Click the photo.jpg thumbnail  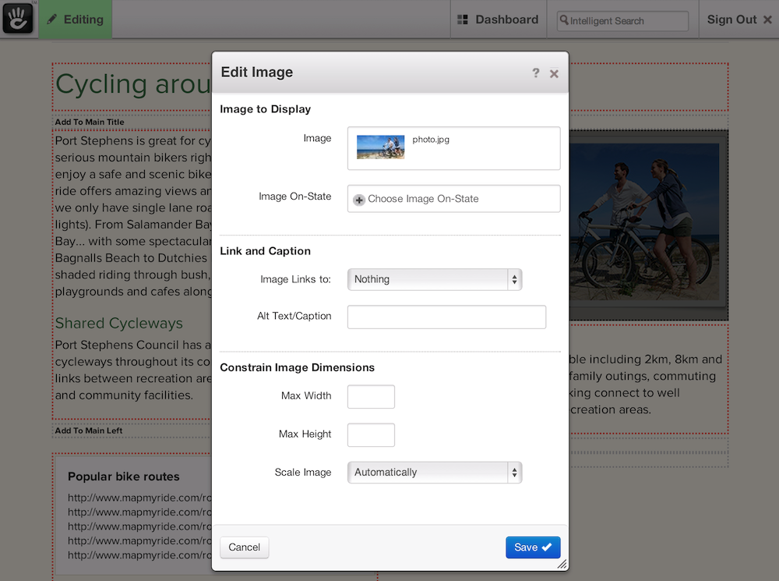click(380, 147)
